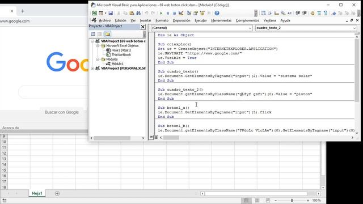Switch to Microsoft Excel via toolbar icon
The height and width of the screenshot is (204, 363).
point(94,13)
